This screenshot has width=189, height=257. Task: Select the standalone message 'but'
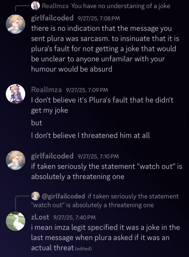pyautogui.click(x=37, y=123)
